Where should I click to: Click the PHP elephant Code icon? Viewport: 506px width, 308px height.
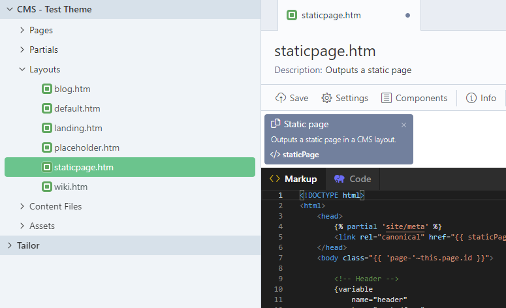[x=339, y=179]
